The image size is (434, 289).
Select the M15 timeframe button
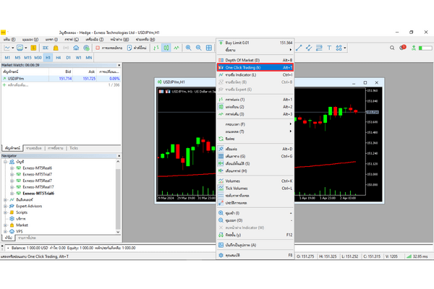[x=27, y=57]
